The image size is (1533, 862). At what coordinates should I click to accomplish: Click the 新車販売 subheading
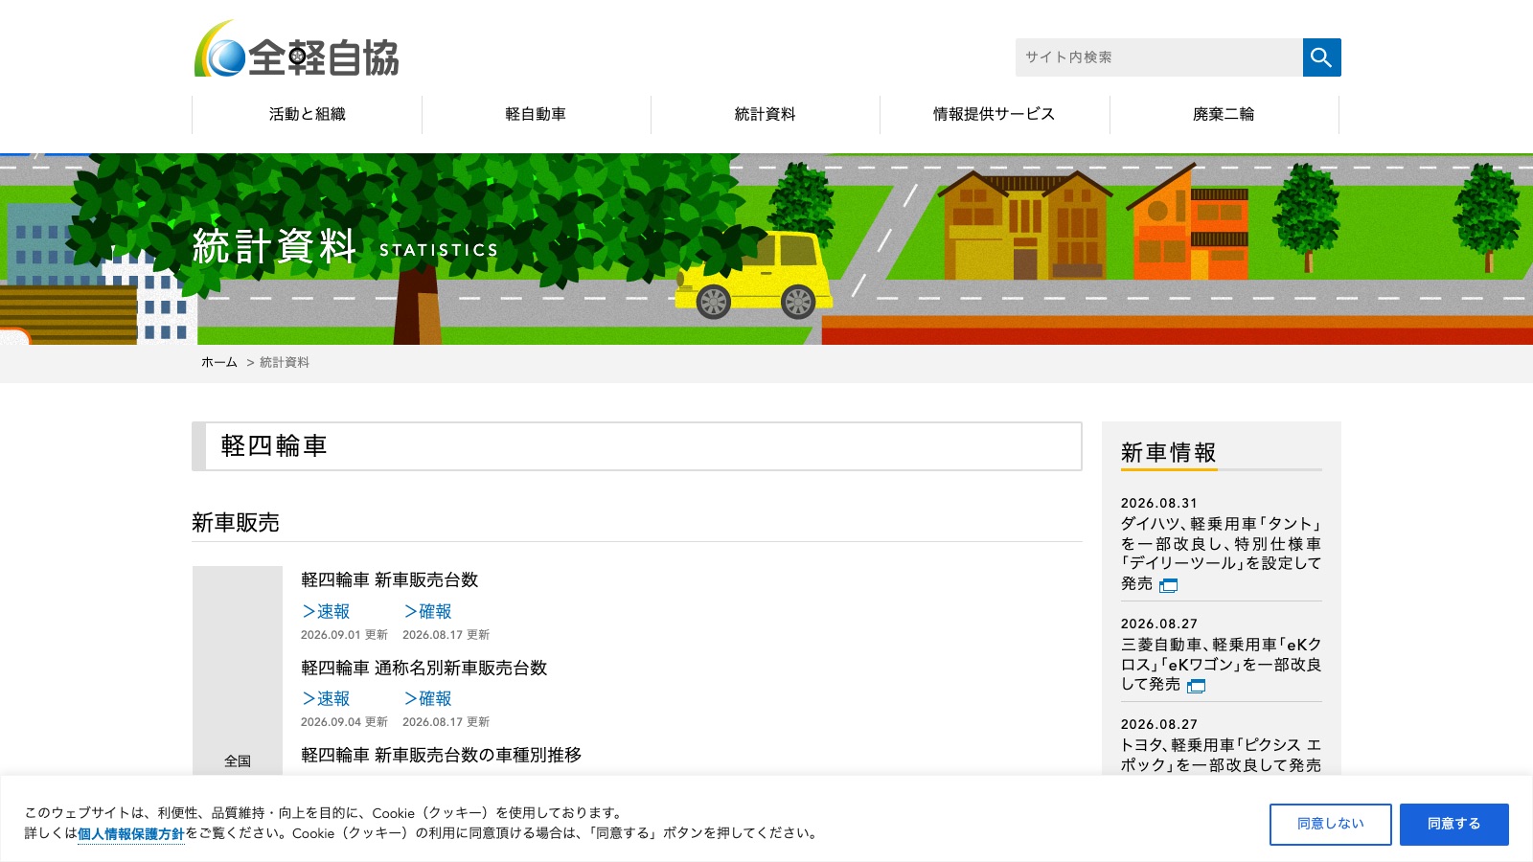[x=236, y=523]
